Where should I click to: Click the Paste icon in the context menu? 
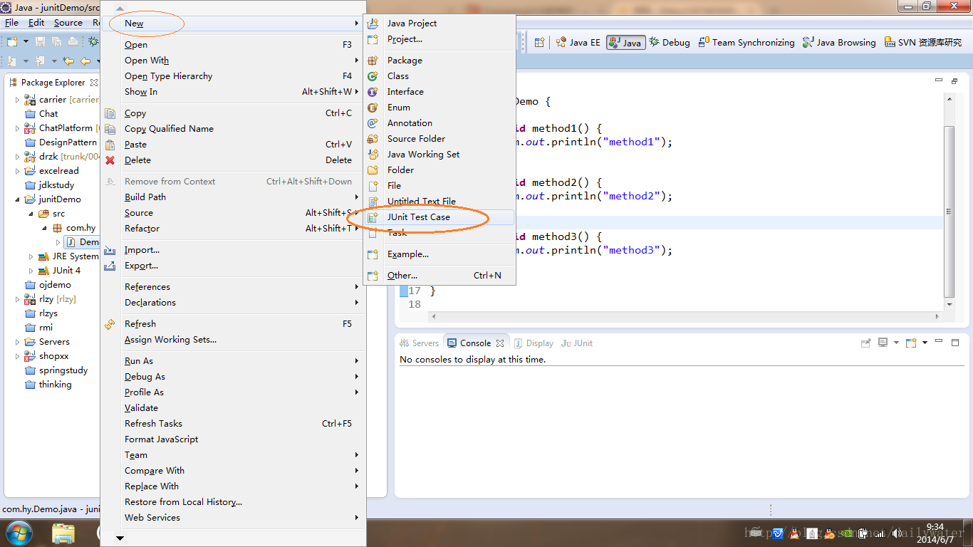[110, 145]
